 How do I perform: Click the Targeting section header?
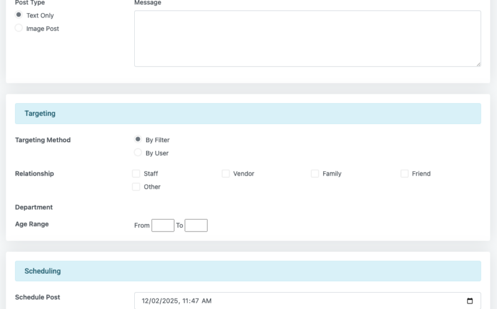pos(248,114)
